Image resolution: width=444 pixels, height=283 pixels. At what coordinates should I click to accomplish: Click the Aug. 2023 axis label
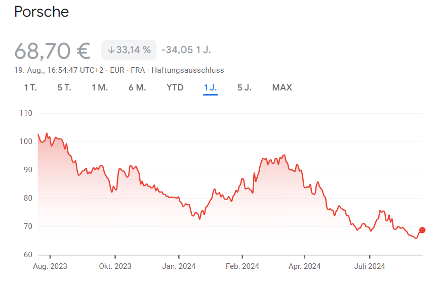[50, 266]
